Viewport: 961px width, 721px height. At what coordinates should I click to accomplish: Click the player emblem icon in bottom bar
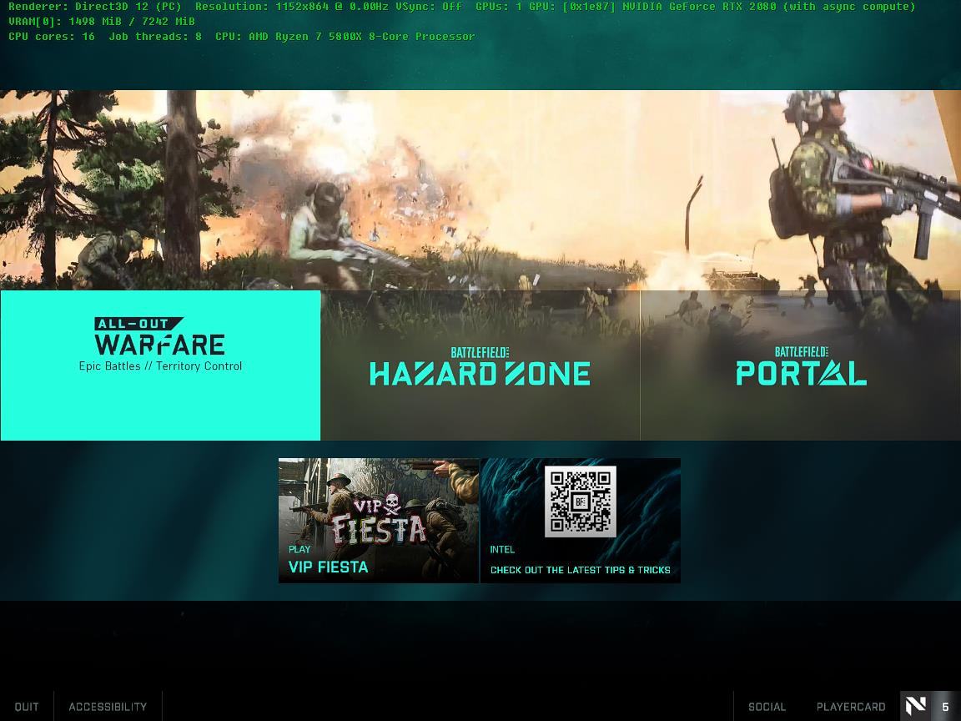tap(915, 706)
